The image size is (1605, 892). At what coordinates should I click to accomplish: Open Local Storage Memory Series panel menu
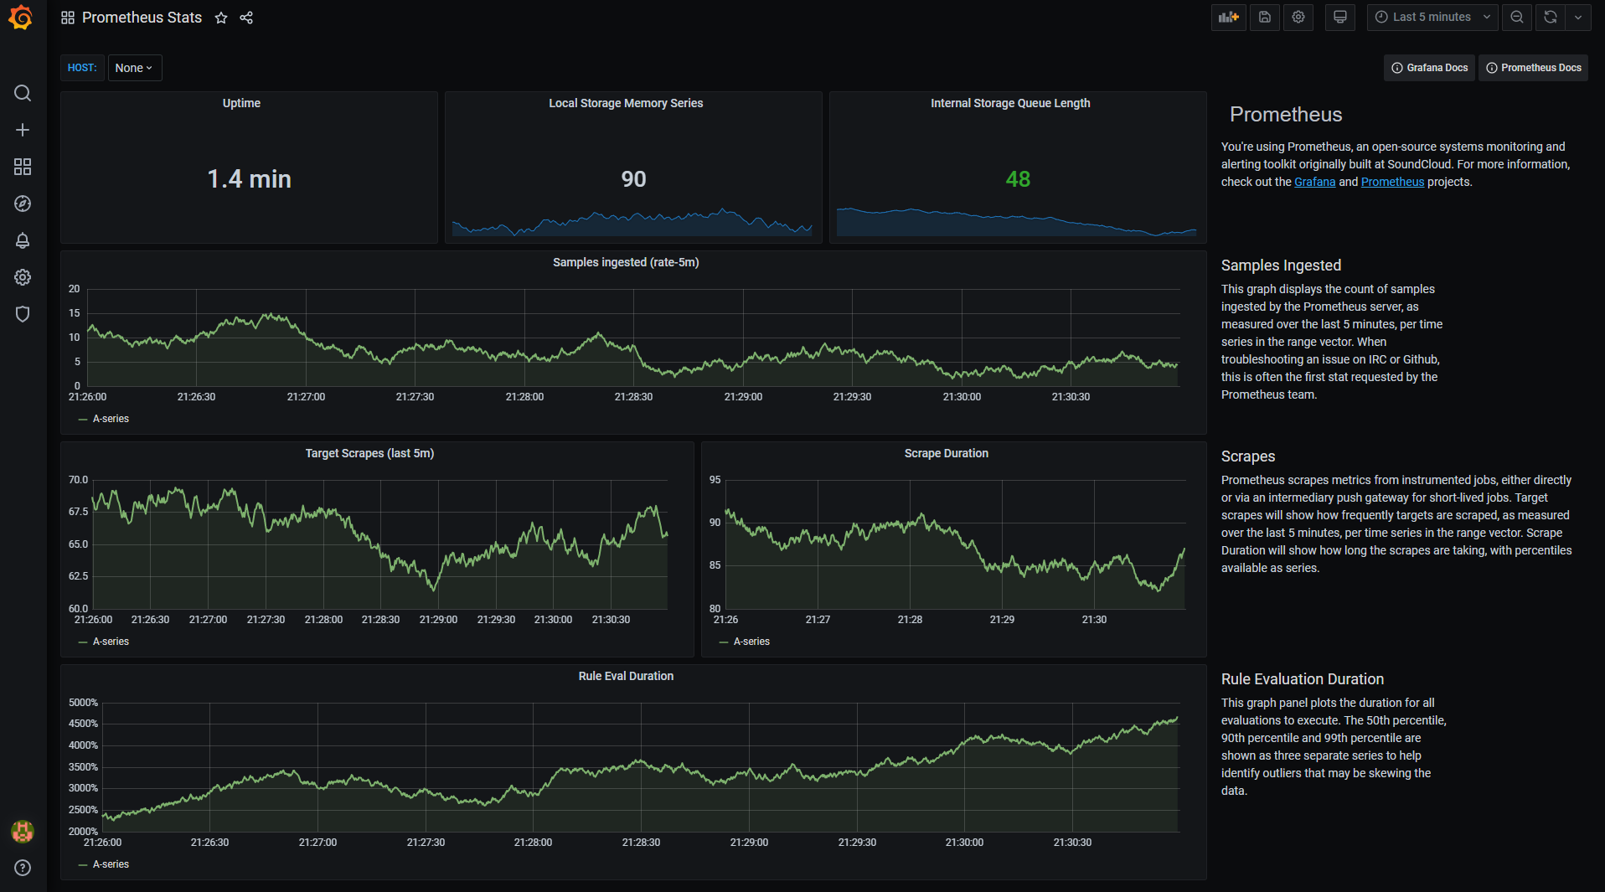tap(626, 103)
